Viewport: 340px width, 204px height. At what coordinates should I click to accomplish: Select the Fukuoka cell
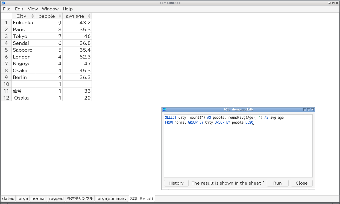click(x=23, y=23)
